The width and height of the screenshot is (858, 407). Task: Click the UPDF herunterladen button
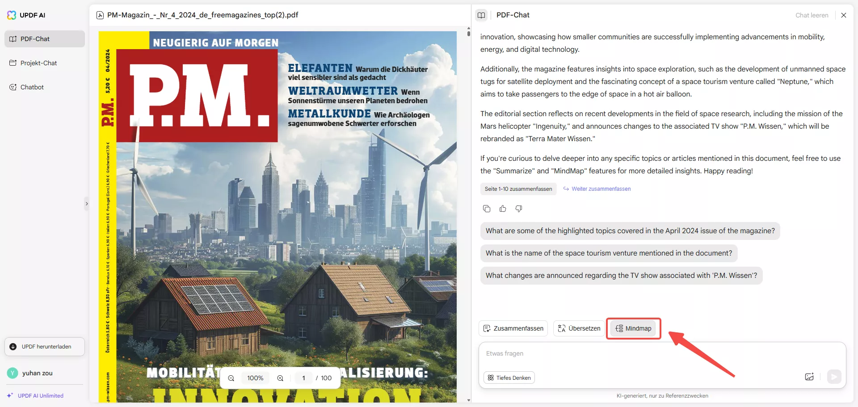click(45, 347)
